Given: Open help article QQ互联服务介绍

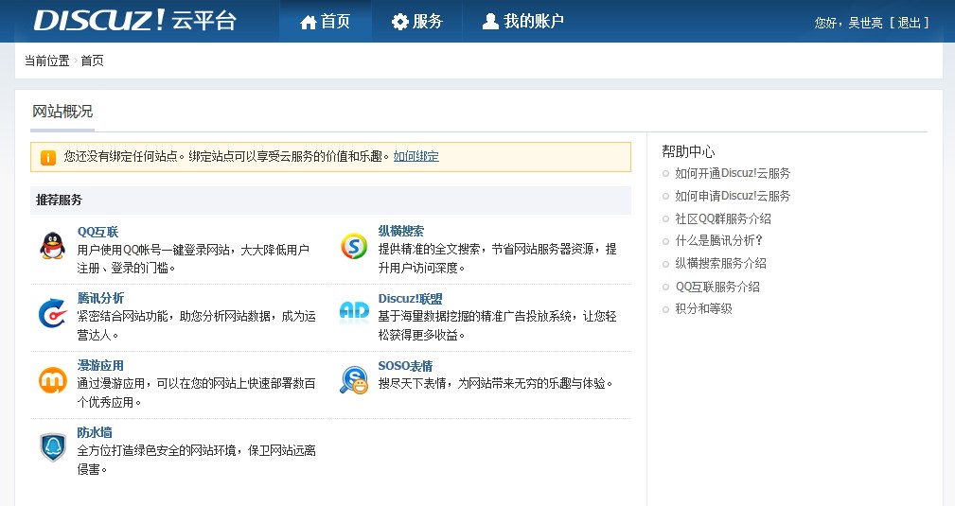Looking at the screenshot, I should click(717, 287).
